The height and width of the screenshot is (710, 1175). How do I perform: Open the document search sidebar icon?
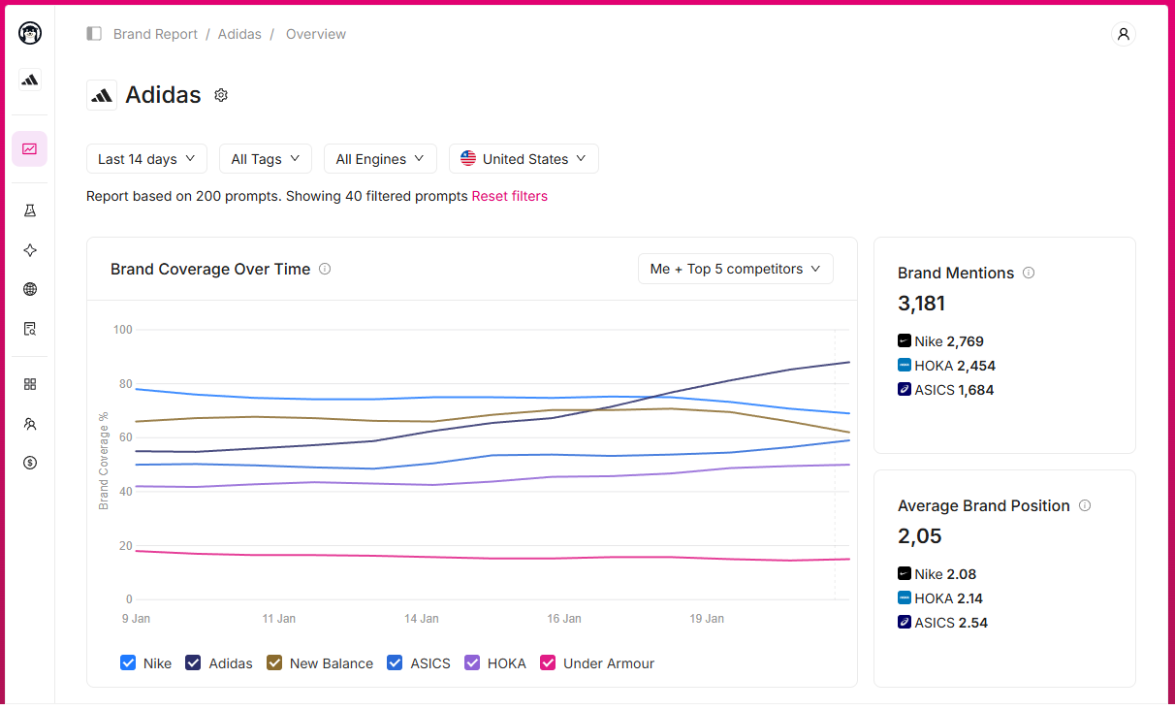(x=30, y=329)
